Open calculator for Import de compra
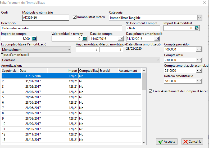The width and height of the screenshot is (209, 148). [34, 39]
